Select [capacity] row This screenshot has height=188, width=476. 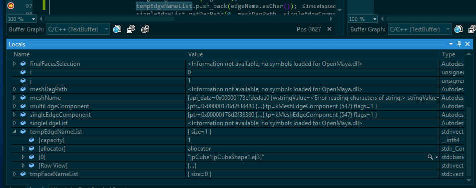pos(238,140)
